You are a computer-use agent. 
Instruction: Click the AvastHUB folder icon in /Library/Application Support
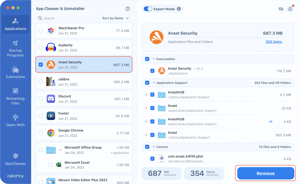point(162,95)
